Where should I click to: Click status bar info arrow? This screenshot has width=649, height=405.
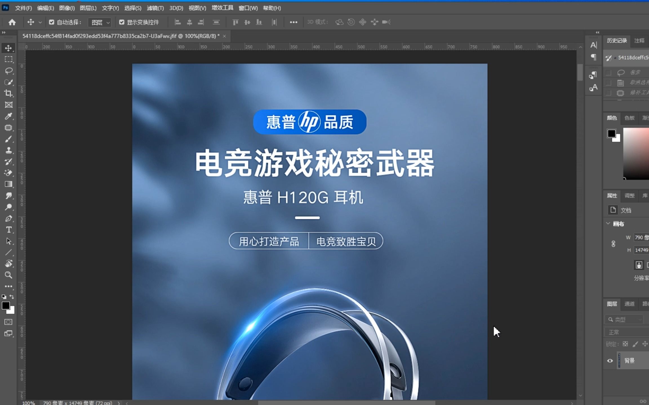pos(119,403)
